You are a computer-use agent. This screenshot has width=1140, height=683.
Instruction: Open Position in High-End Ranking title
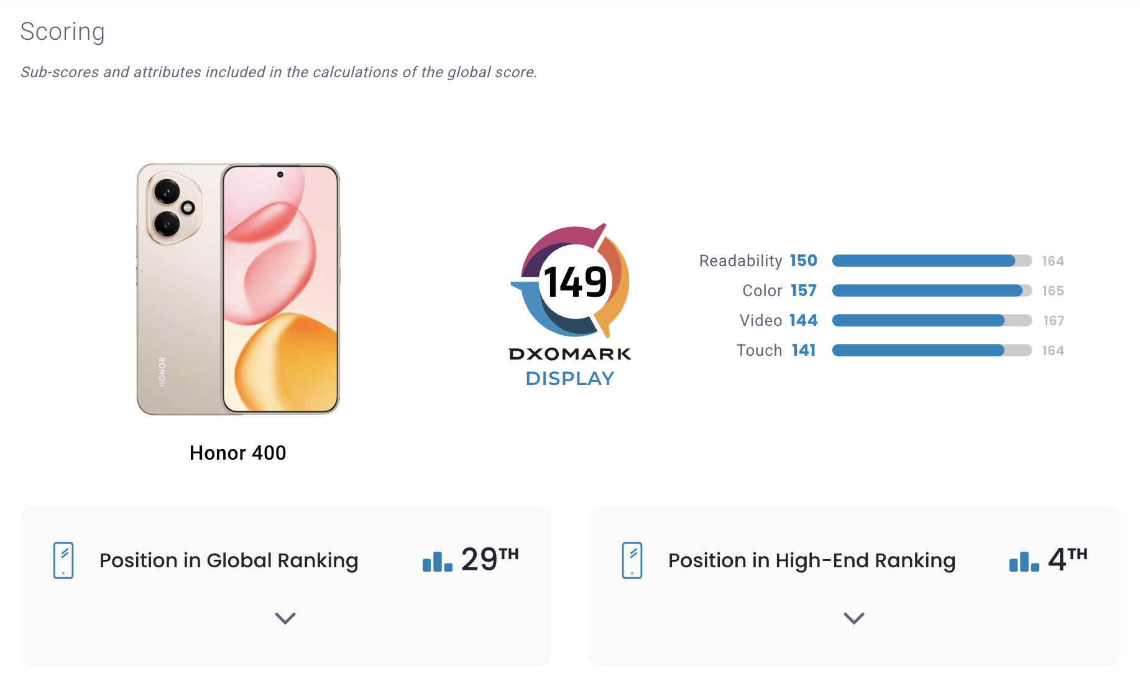tap(812, 560)
